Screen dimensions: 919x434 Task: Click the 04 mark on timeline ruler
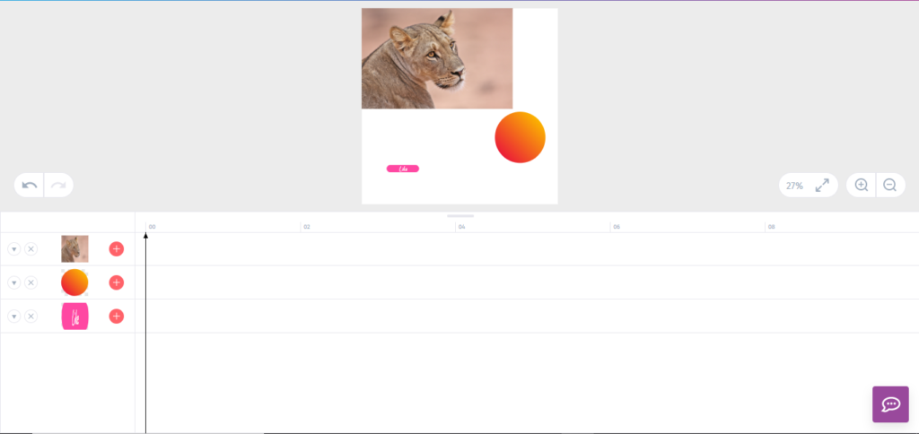(x=462, y=227)
